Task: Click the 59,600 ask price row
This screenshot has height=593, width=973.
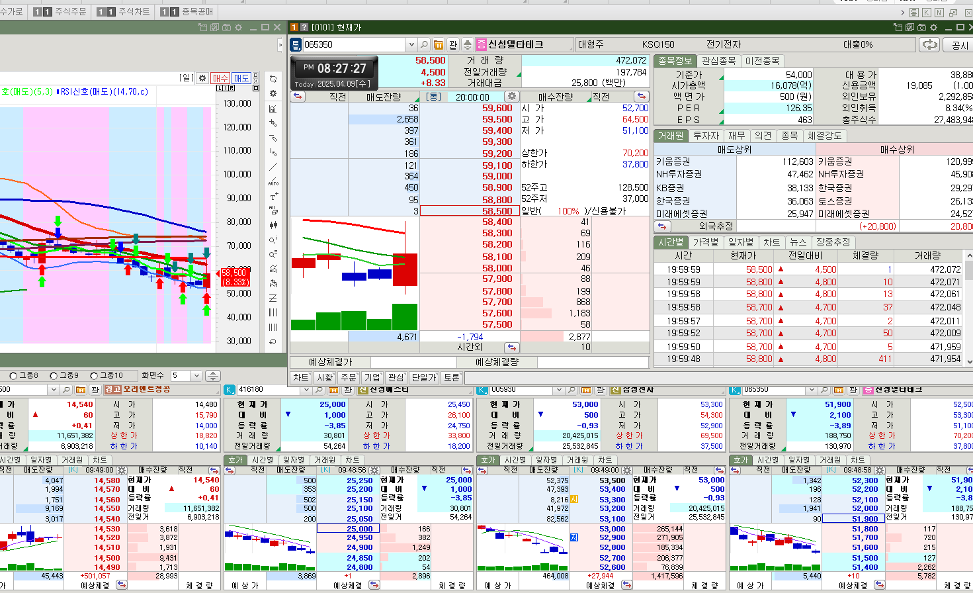Action: pyautogui.click(x=470, y=108)
